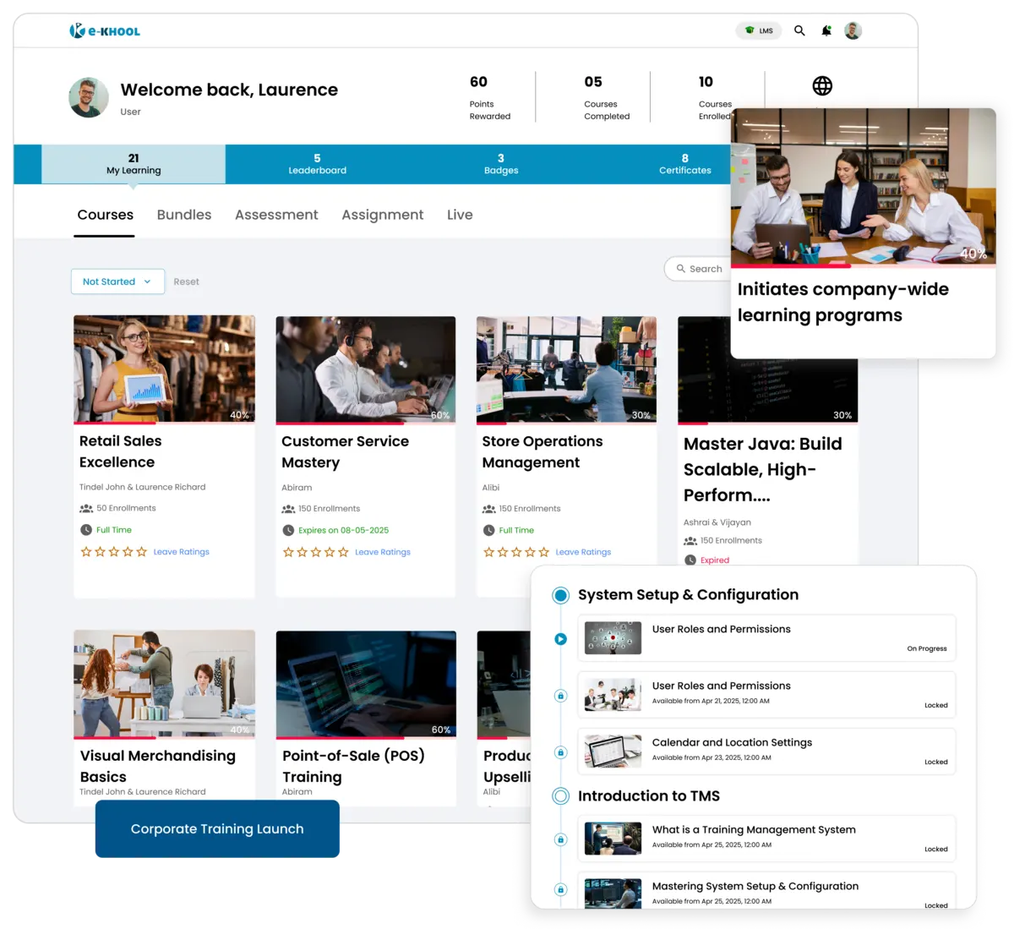Select the System Setup & Configuration radio circle

560,595
